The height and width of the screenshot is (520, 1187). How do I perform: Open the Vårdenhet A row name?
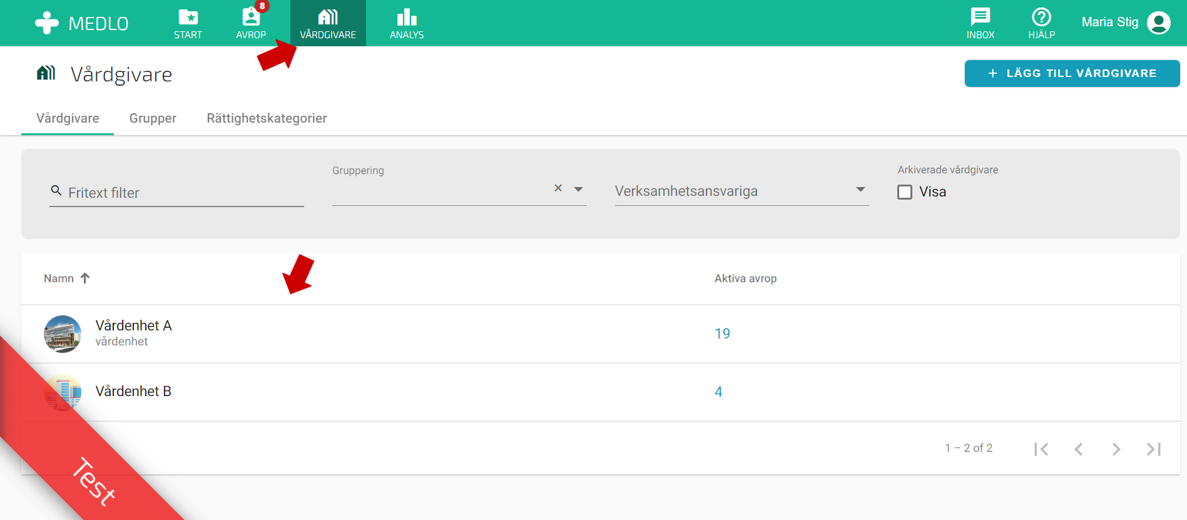133,325
